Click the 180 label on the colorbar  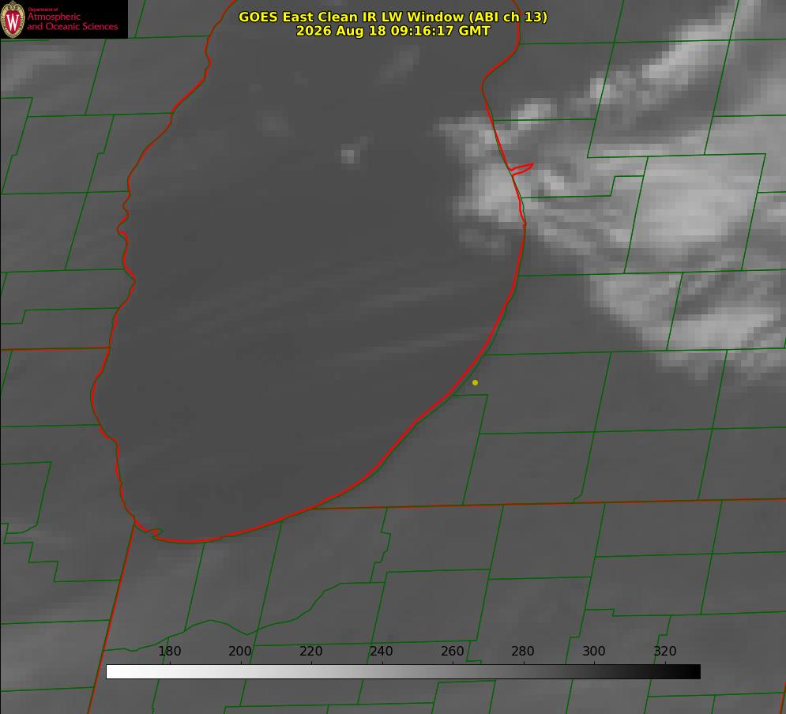(169, 651)
